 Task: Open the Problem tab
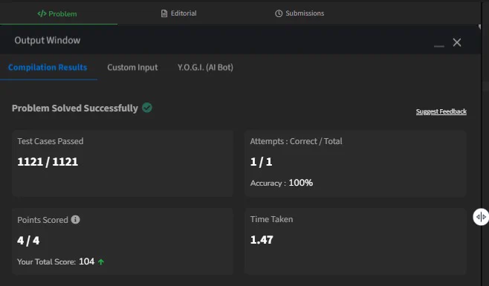coord(57,13)
